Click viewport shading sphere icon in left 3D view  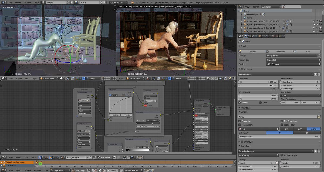tap(62, 79)
